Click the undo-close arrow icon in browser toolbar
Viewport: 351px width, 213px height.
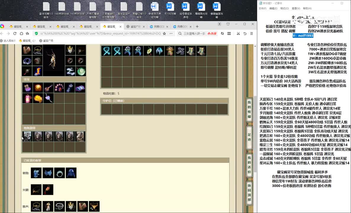pyautogui.click(x=245, y=33)
